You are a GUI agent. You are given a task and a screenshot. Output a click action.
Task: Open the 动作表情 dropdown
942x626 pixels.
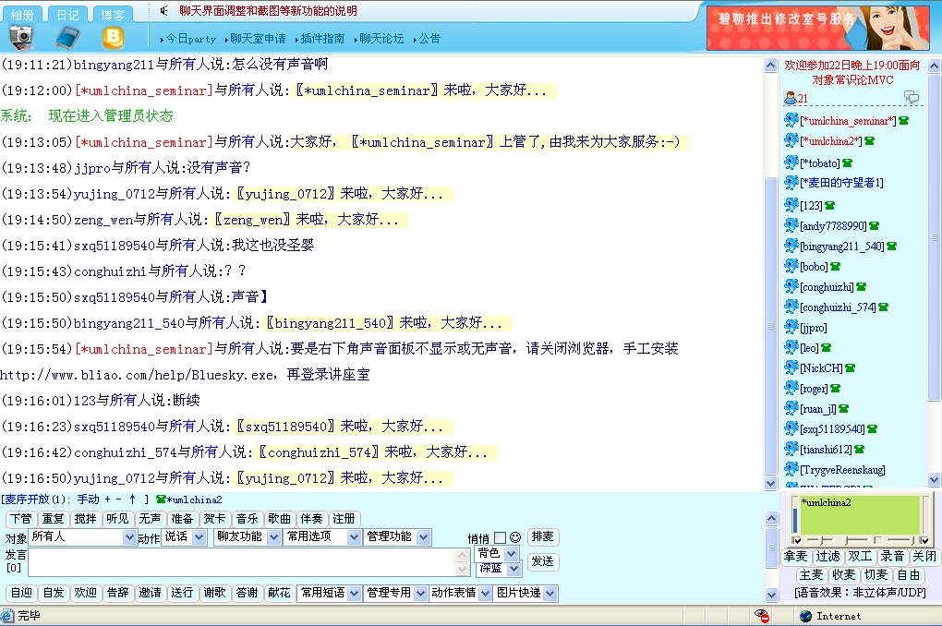(460, 593)
